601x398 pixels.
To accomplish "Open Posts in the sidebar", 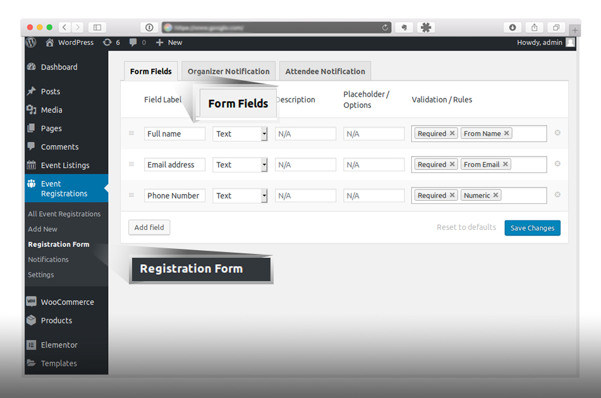I will (x=51, y=91).
